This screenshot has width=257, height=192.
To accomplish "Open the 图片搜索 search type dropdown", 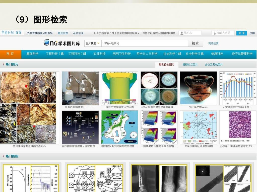I will [93, 43].
